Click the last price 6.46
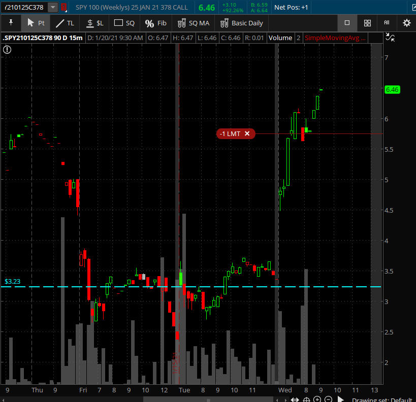 pyautogui.click(x=207, y=8)
